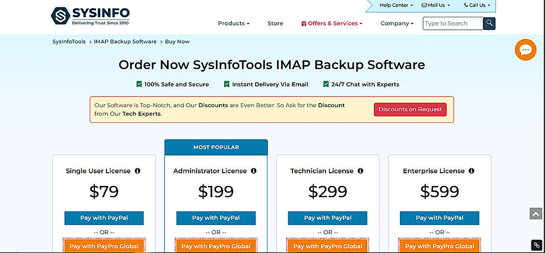Image resolution: width=545 pixels, height=253 pixels.
Task: Click the $299 price text
Action: pos(328,192)
